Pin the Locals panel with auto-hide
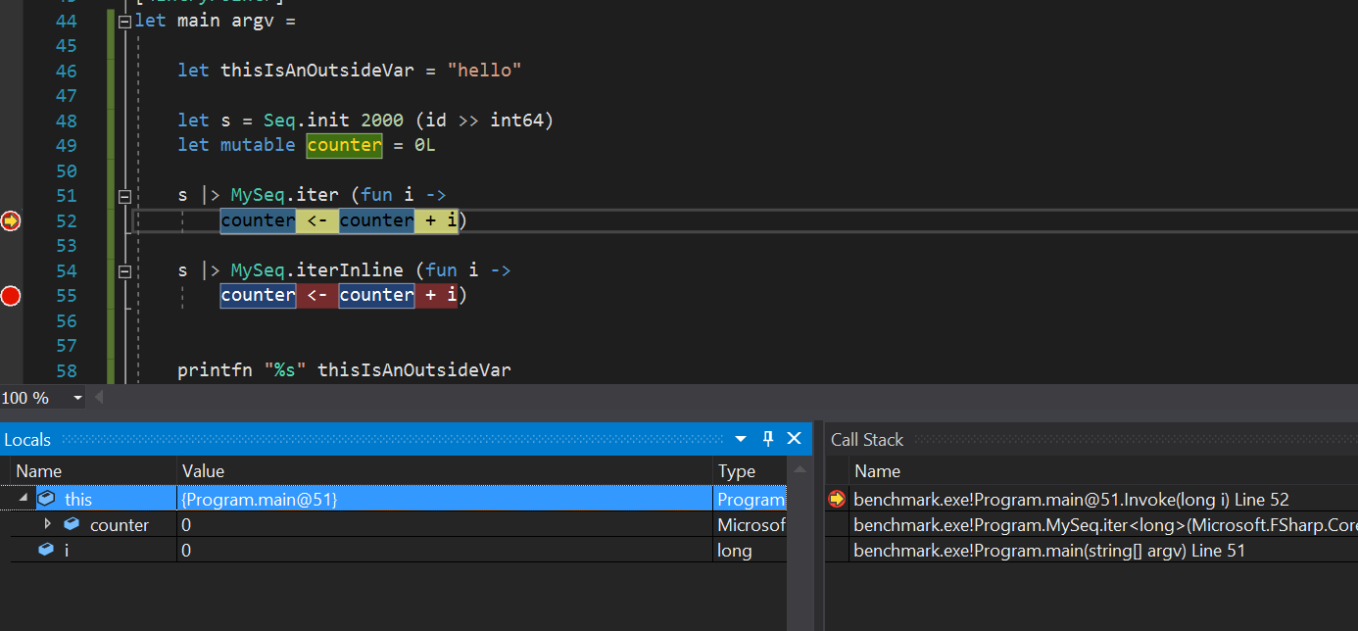Screen dimensions: 1358x631 pyautogui.click(x=768, y=439)
